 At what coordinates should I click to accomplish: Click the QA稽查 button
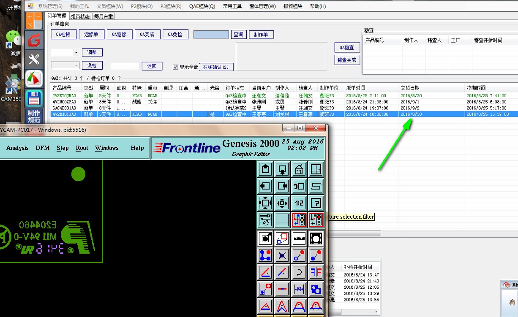[347, 48]
